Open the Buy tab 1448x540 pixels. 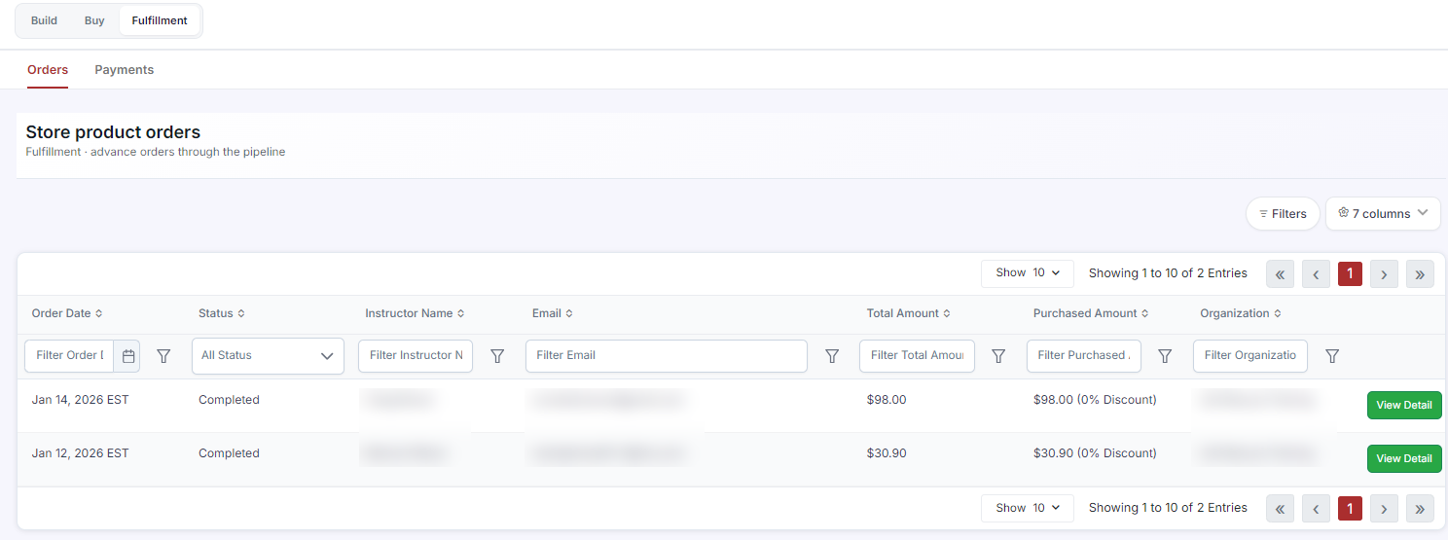click(94, 20)
